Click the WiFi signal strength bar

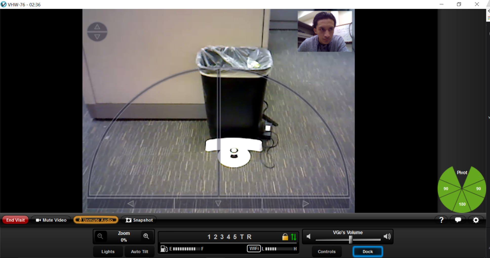pos(279,249)
